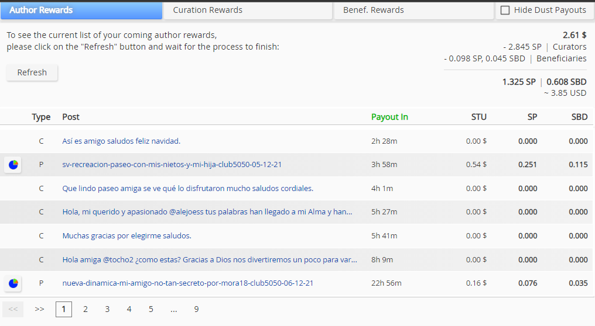Click the '- 2.845 SP' curators deduction
This screenshot has height=326, width=595.
pyautogui.click(x=522, y=47)
